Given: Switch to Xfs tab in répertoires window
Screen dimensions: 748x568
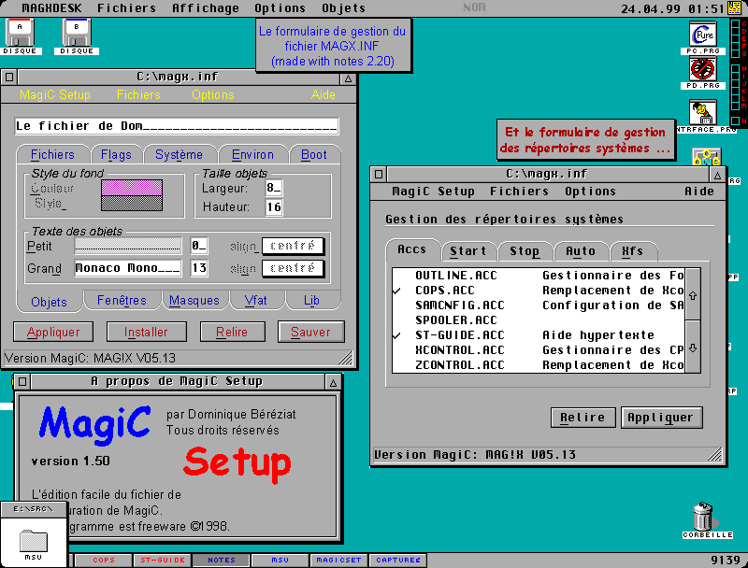Looking at the screenshot, I should pos(633,251).
